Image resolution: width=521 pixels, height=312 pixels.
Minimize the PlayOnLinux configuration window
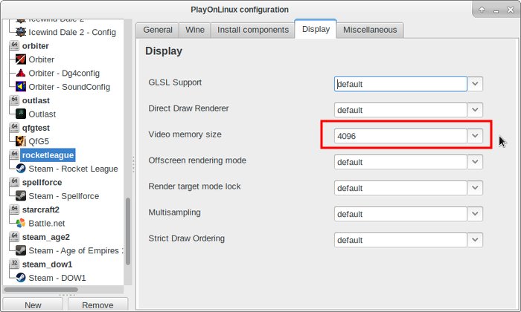click(496, 10)
